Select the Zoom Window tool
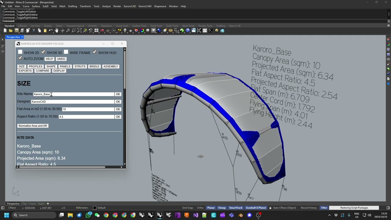The width and height of the screenshot is (391, 220). pyautogui.click(x=74, y=31)
